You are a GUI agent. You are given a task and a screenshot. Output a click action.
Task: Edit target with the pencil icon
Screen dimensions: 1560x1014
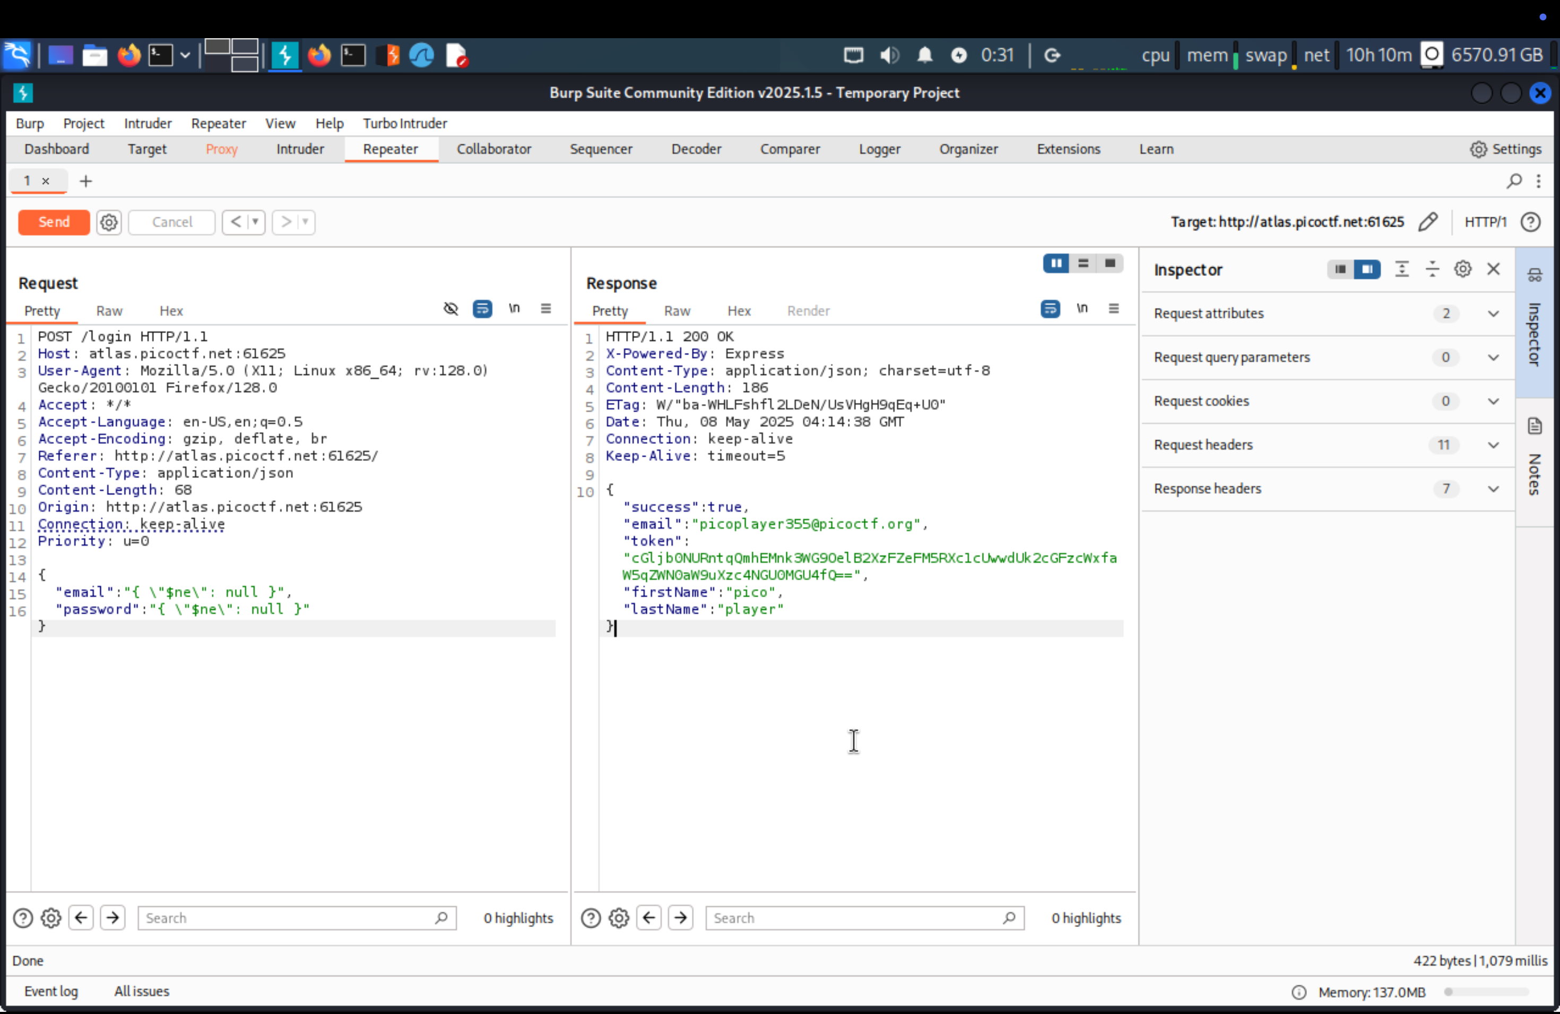coord(1428,222)
